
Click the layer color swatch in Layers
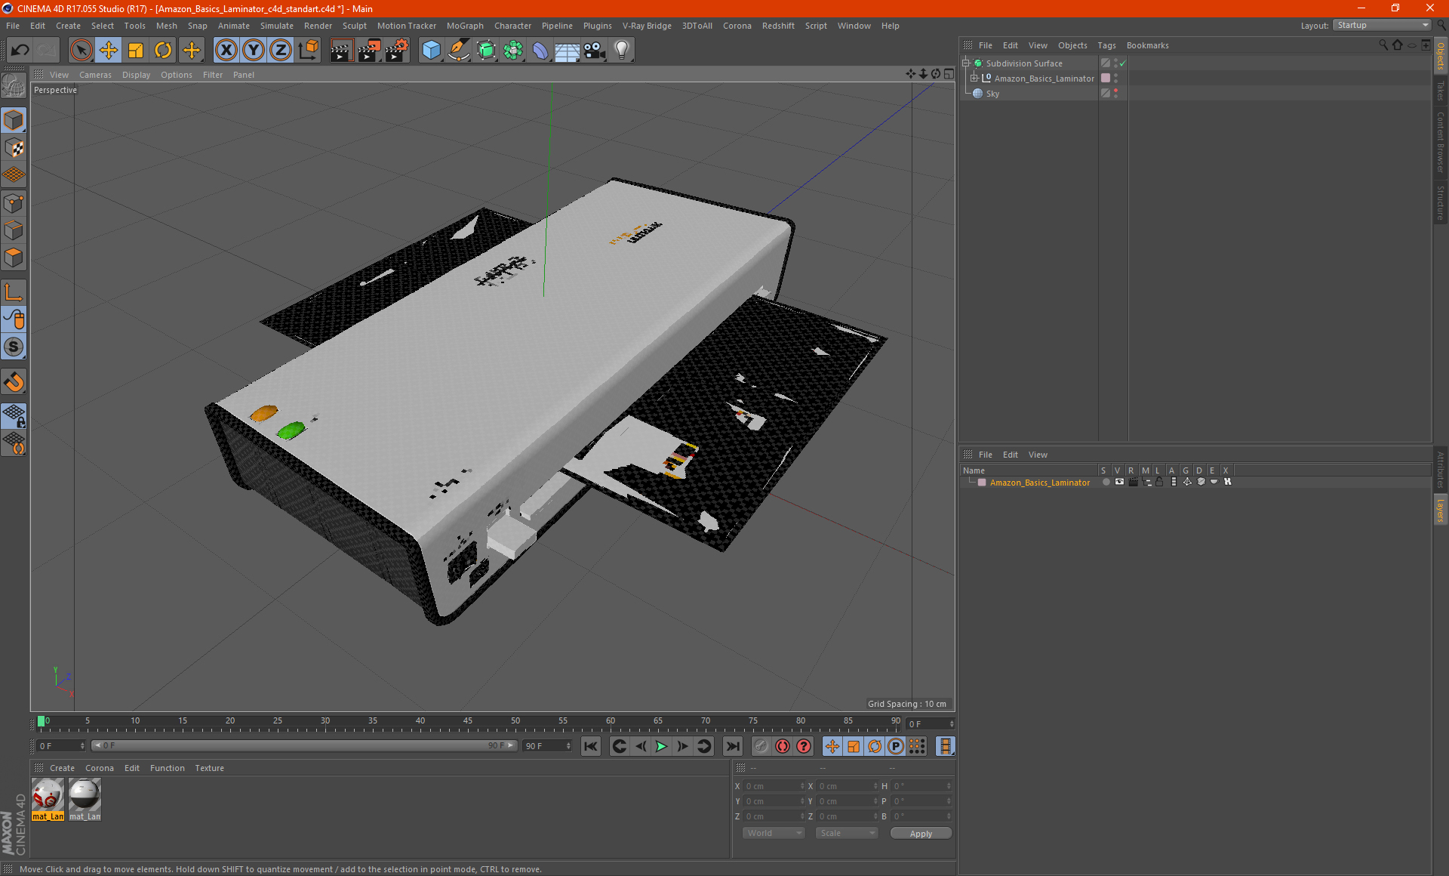pyautogui.click(x=982, y=483)
